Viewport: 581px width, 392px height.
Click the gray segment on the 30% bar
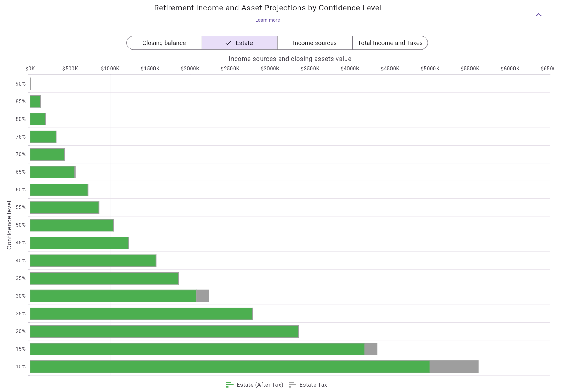(x=202, y=296)
